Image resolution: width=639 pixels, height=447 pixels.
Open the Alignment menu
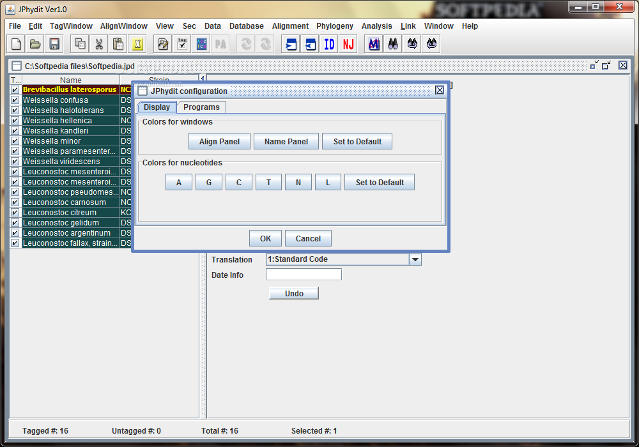click(290, 26)
